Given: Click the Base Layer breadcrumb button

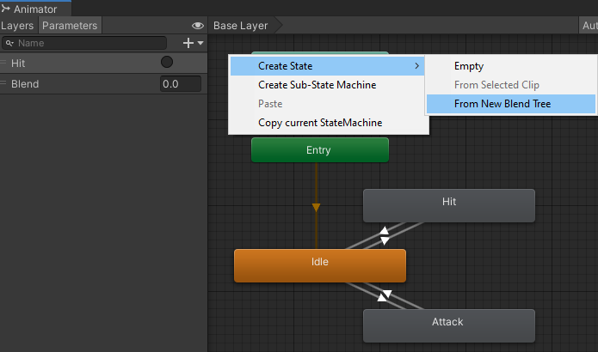Looking at the screenshot, I should click(241, 26).
